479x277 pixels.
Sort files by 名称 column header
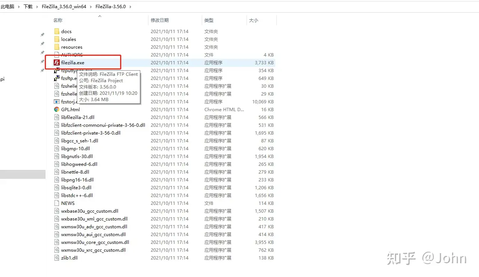(x=58, y=20)
